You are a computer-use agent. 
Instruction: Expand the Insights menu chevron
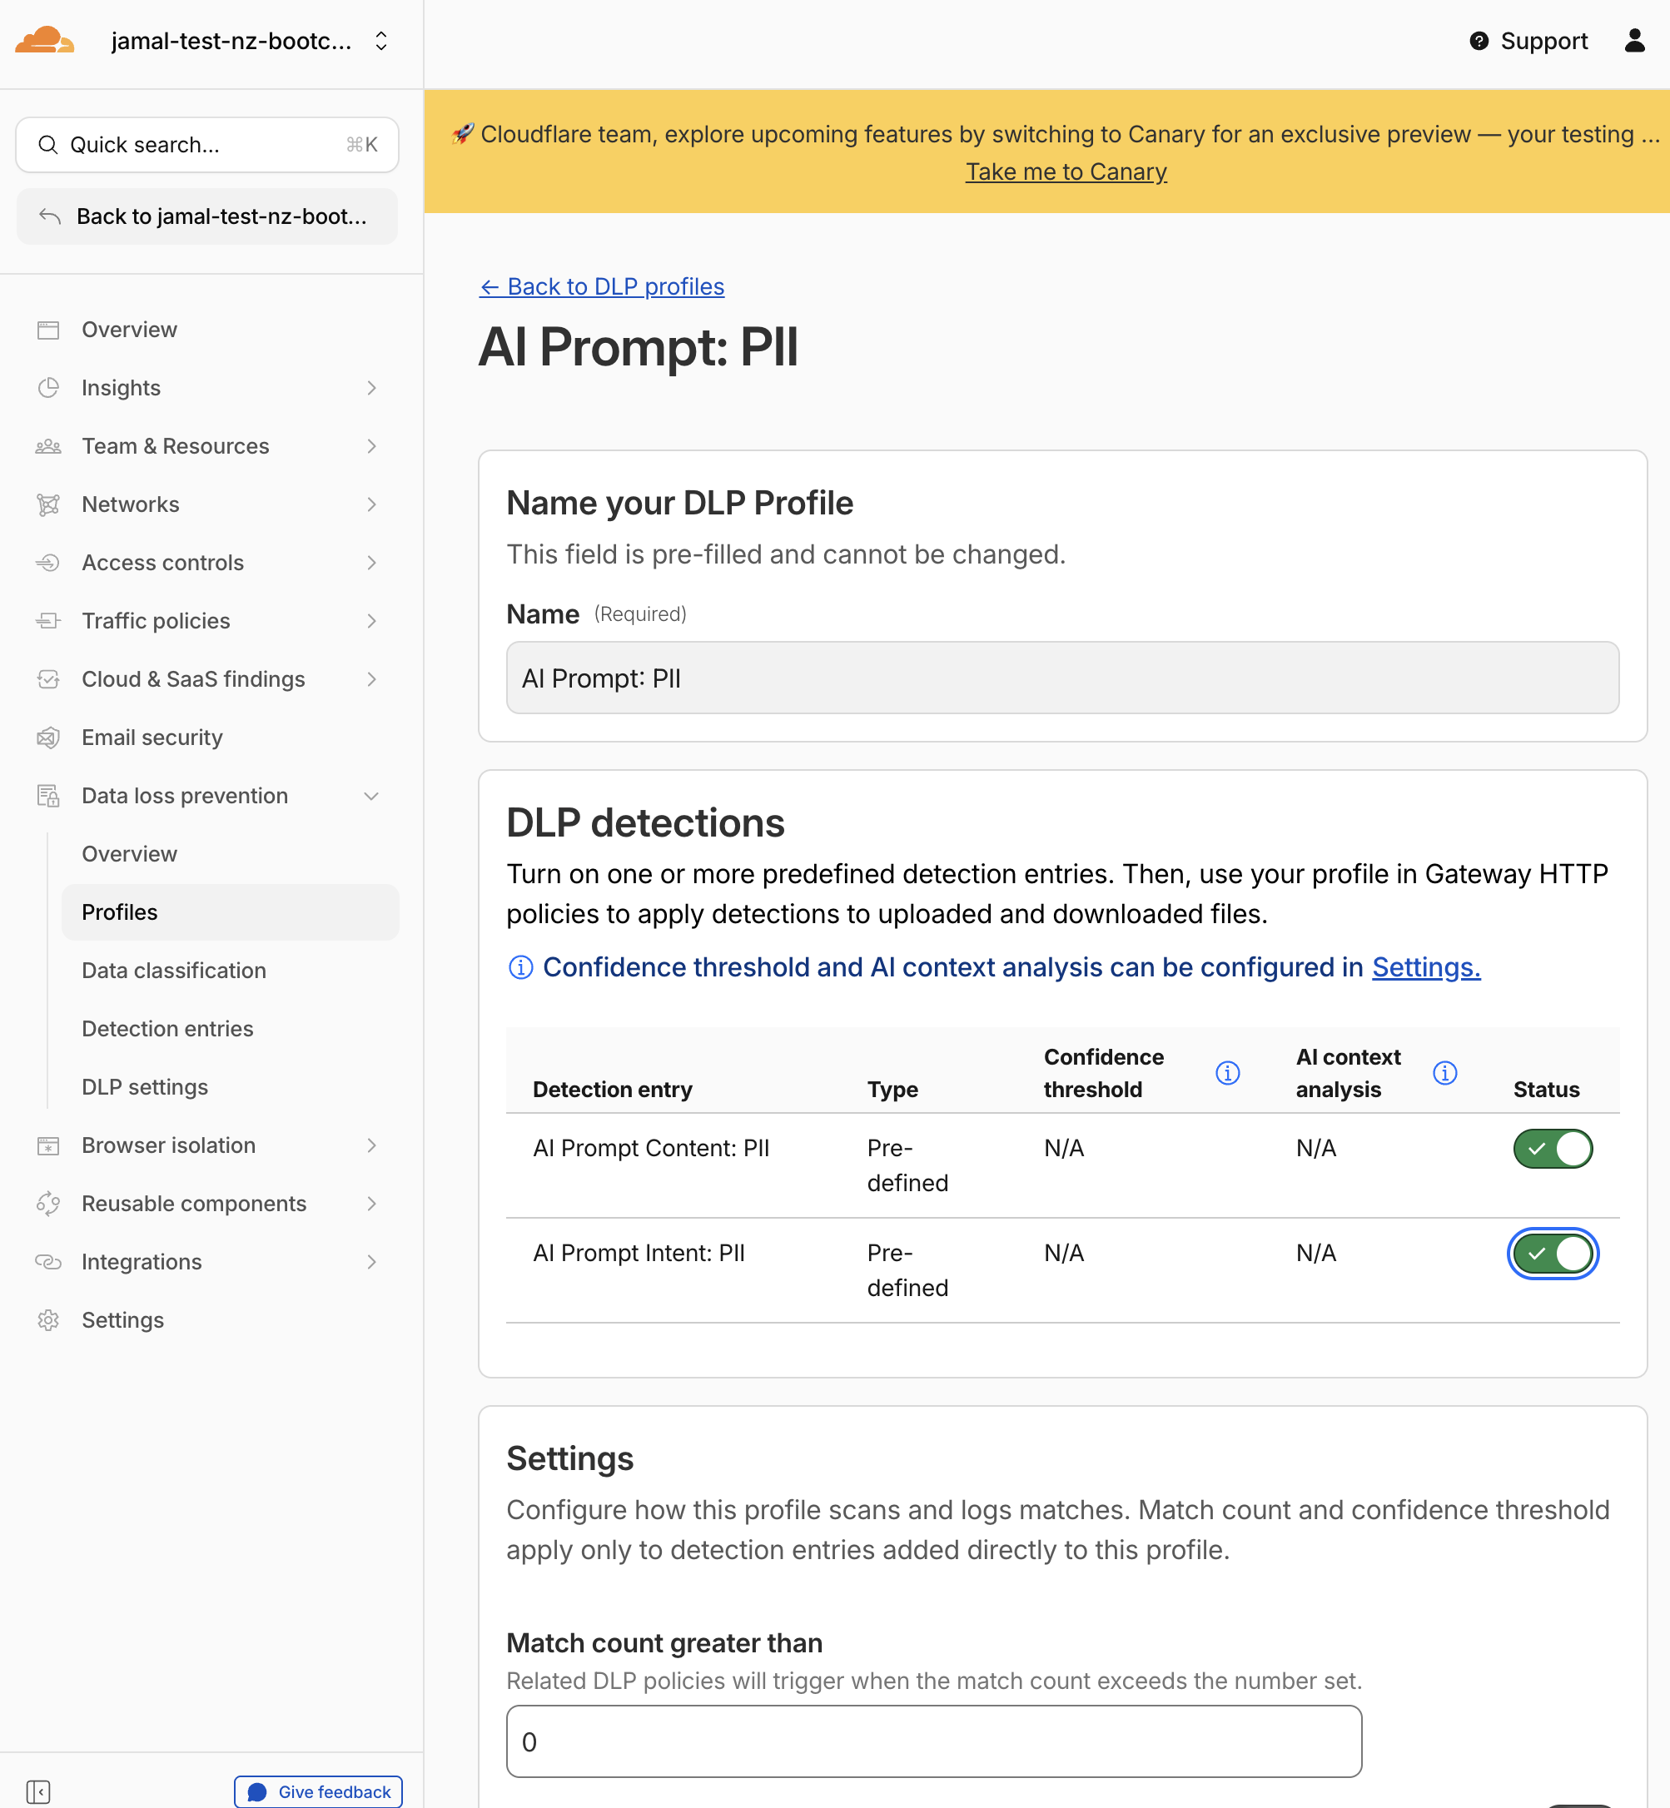point(371,388)
